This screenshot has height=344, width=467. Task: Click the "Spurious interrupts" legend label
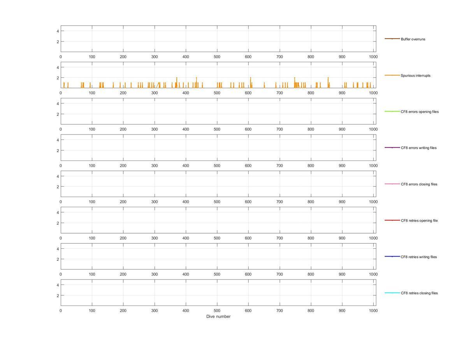pyautogui.click(x=416, y=75)
